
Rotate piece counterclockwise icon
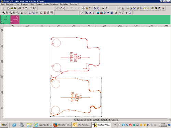point(95,8)
